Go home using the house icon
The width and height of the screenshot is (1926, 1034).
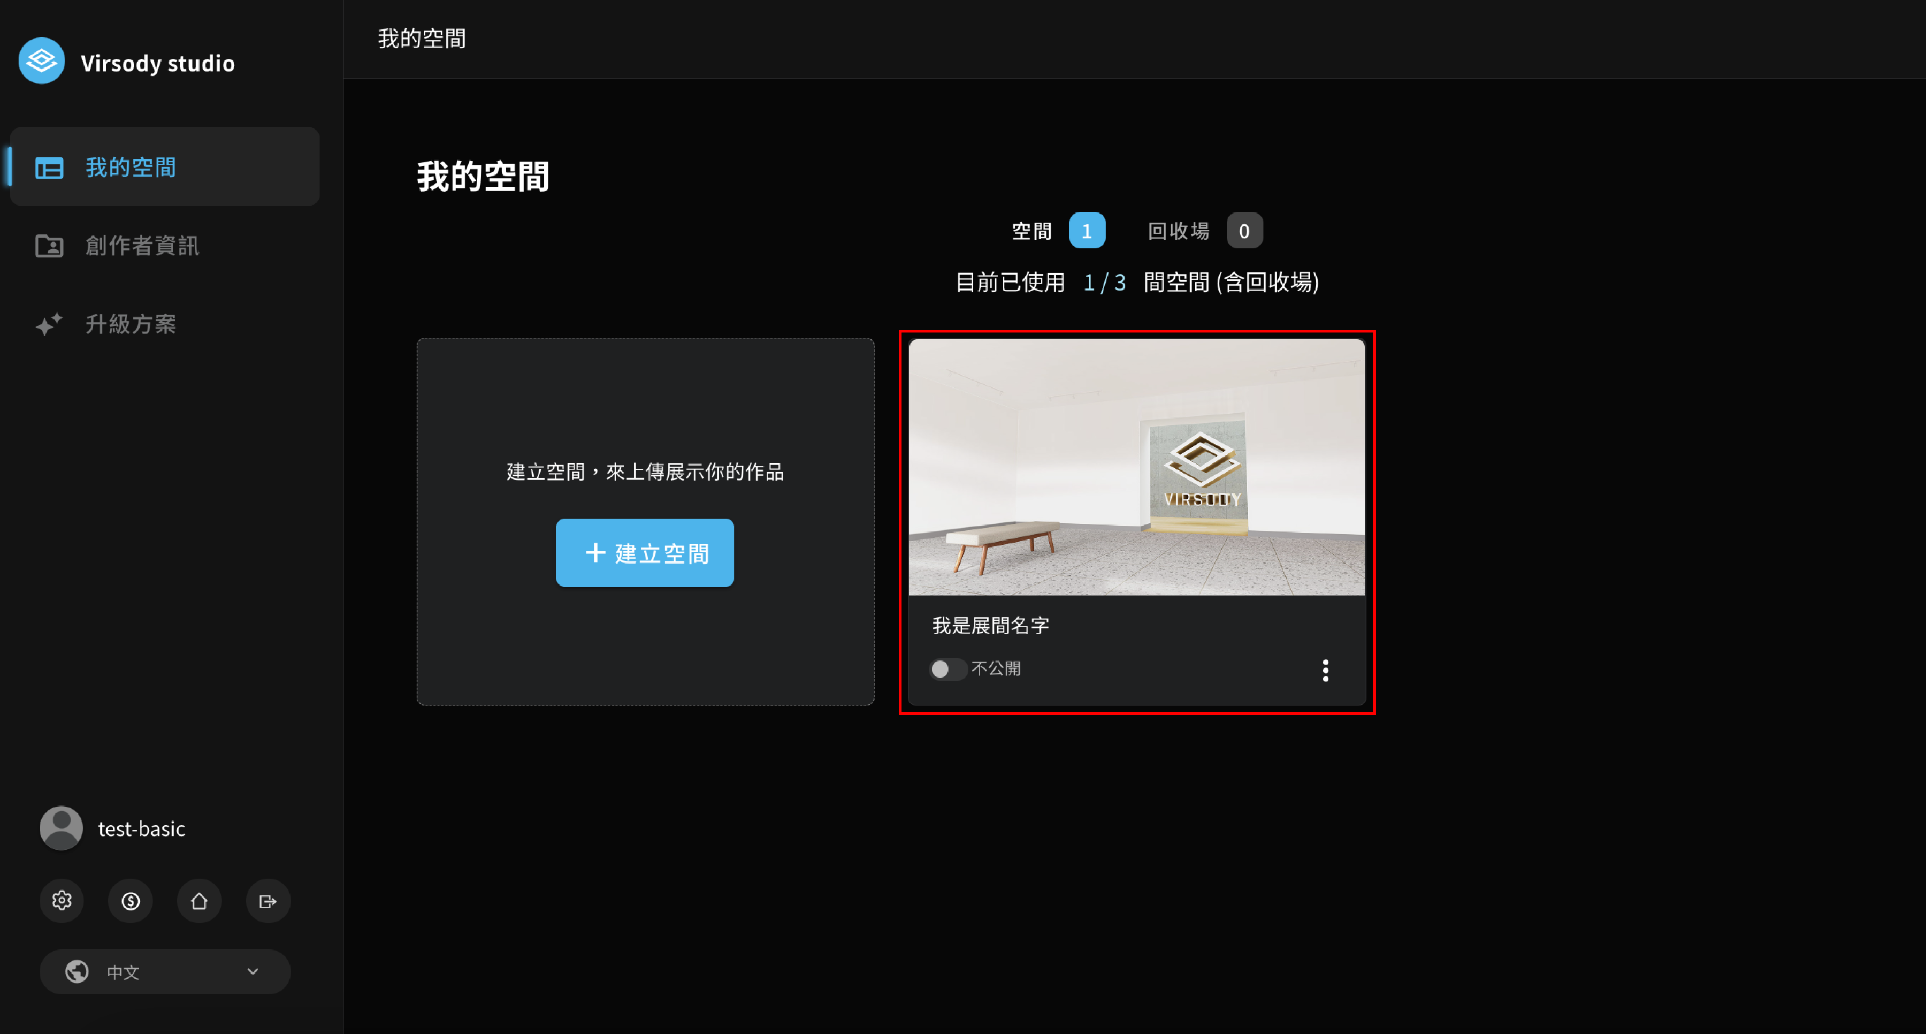coord(199,900)
